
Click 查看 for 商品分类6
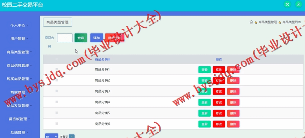coord(205,124)
